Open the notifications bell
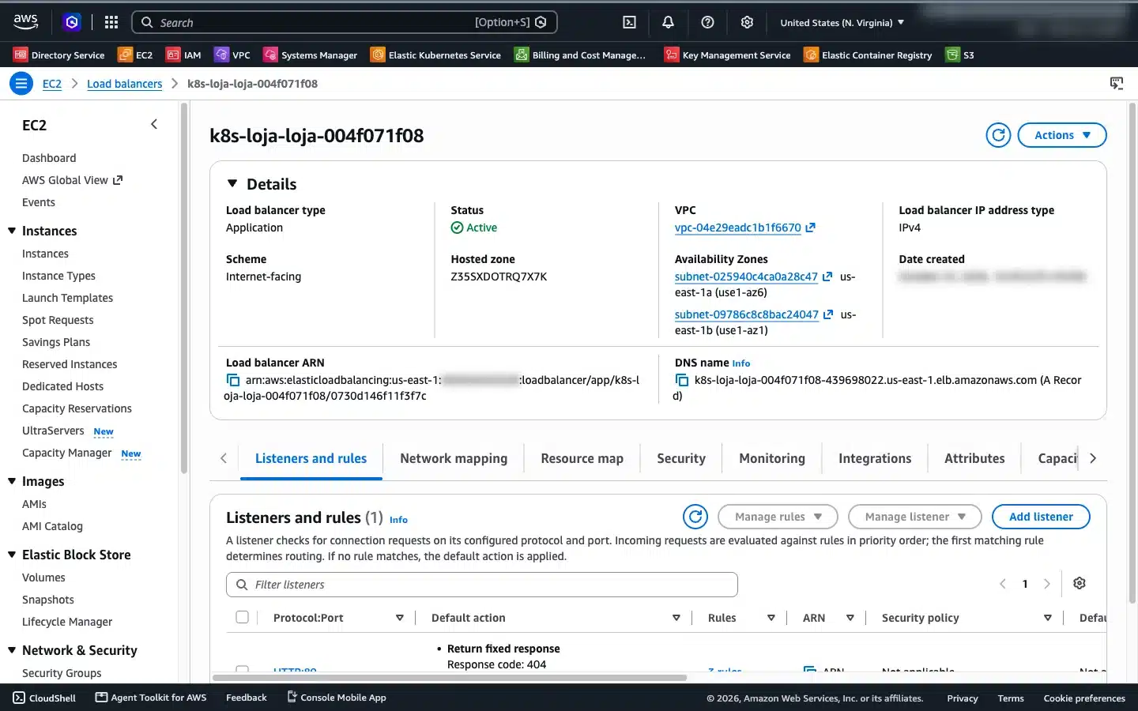This screenshot has height=711, width=1138. tap(668, 22)
